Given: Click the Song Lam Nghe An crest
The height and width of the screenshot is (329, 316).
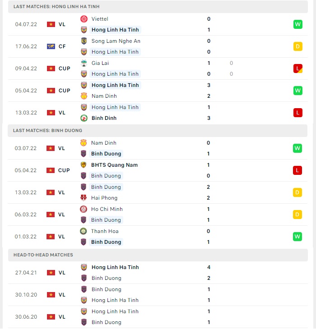Looking at the screenshot, I should [x=84, y=41].
